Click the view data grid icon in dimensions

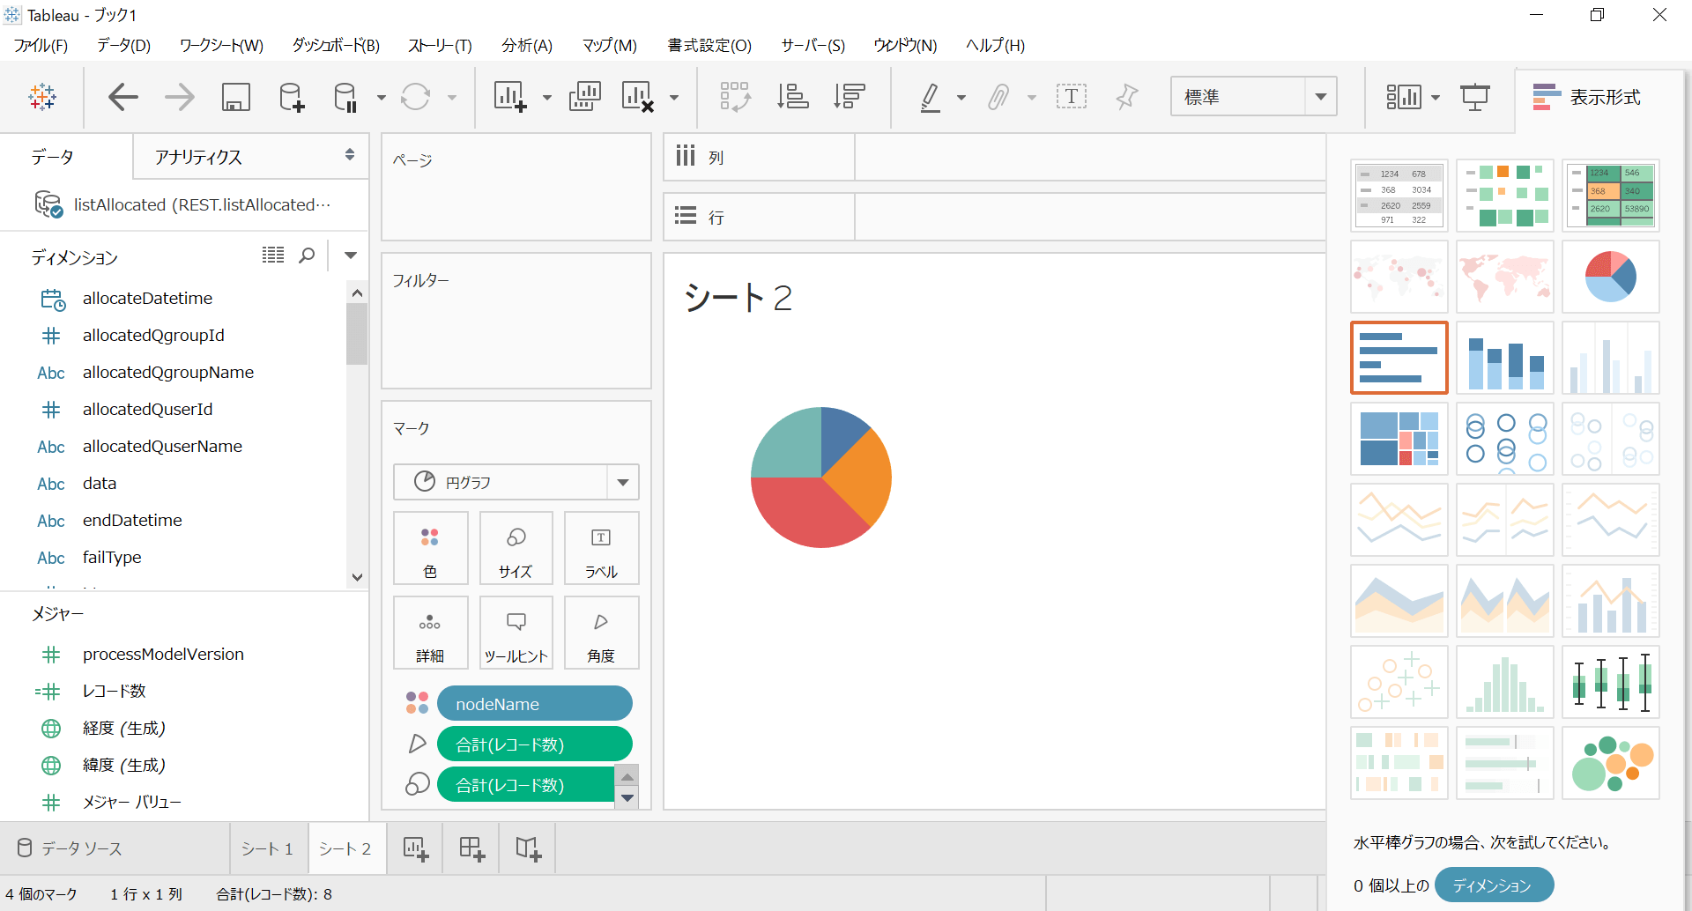(x=273, y=256)
